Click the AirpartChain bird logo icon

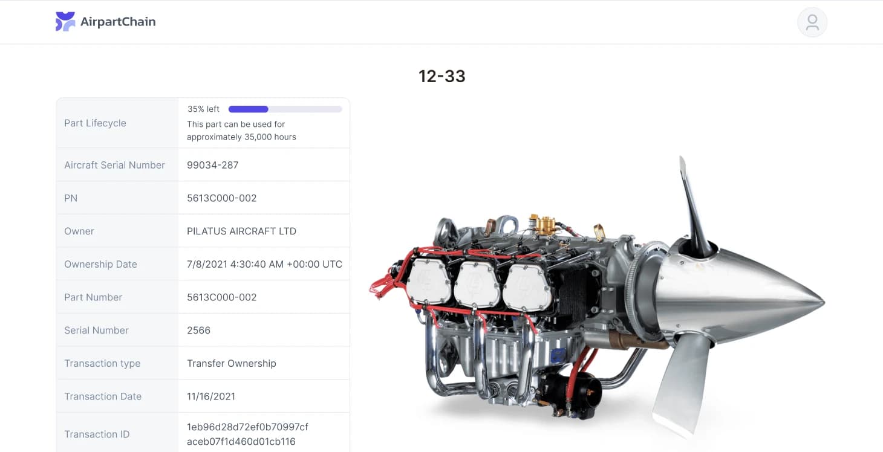(x=65, y=21)
